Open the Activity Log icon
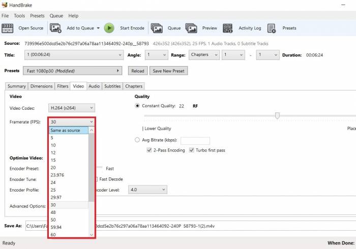This screenshot has width=356, height=249. (x=228, y=28)
